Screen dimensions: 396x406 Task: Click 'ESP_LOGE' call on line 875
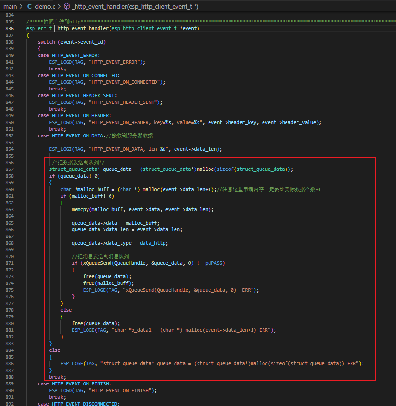coord(94,290)
